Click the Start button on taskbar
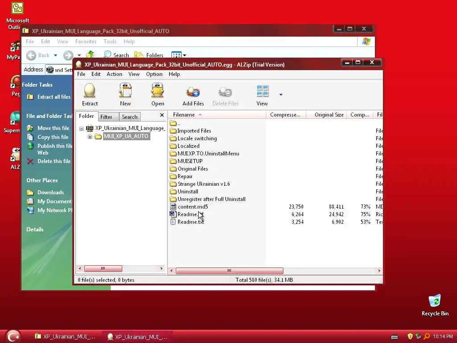457x343 pixels. point(13,336)
